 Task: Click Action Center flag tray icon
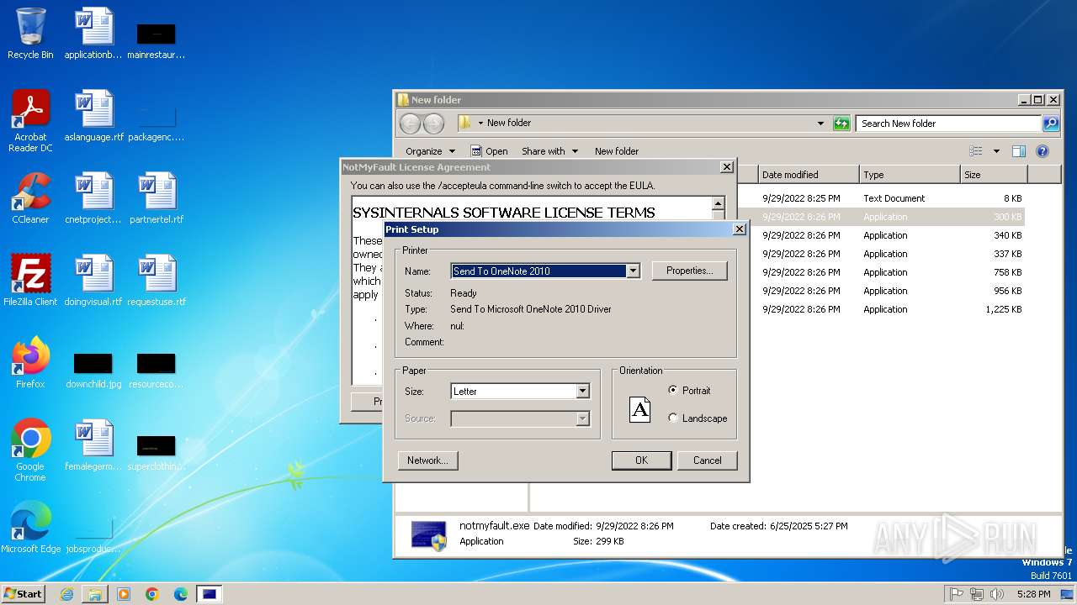pyautogui.click(x=956, y=594)
